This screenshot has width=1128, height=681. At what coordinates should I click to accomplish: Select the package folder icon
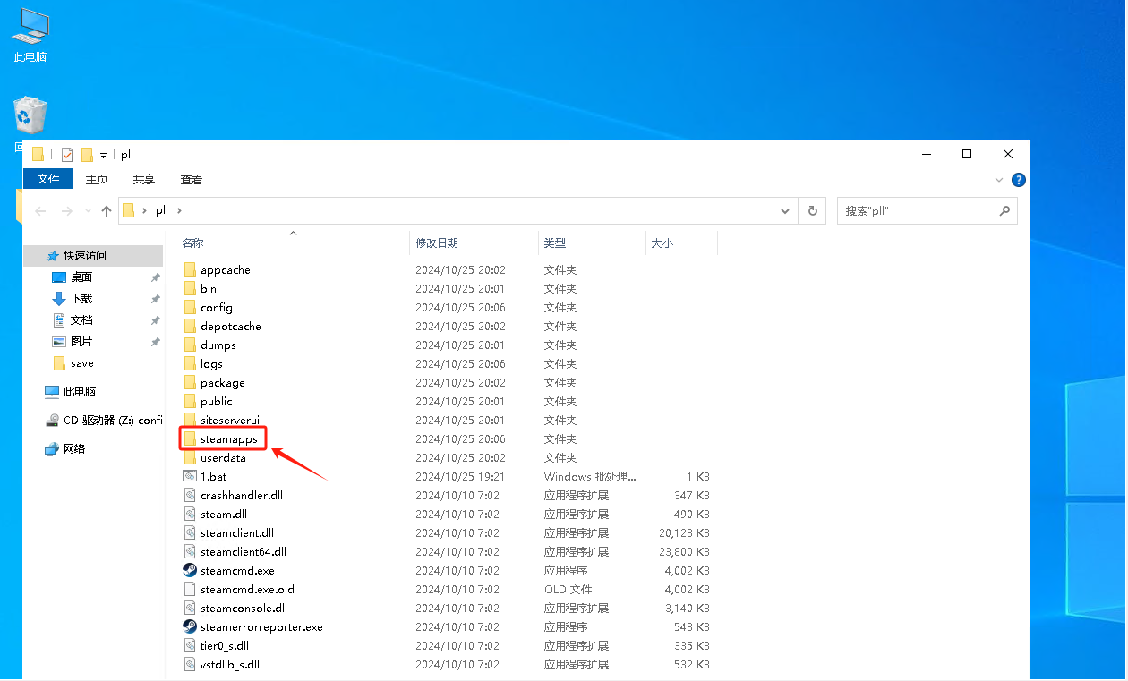click(189, 382)
